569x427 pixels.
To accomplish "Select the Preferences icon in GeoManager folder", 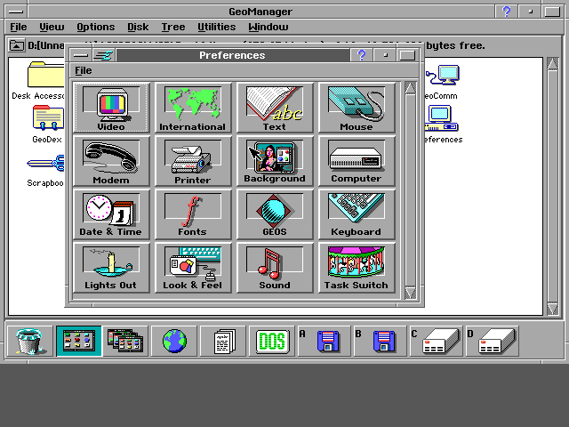I will [443, 125].
